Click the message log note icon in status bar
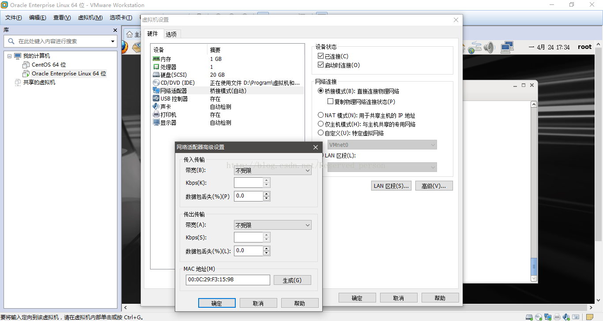This screenshot has height=321, width=603. [590, 317]
